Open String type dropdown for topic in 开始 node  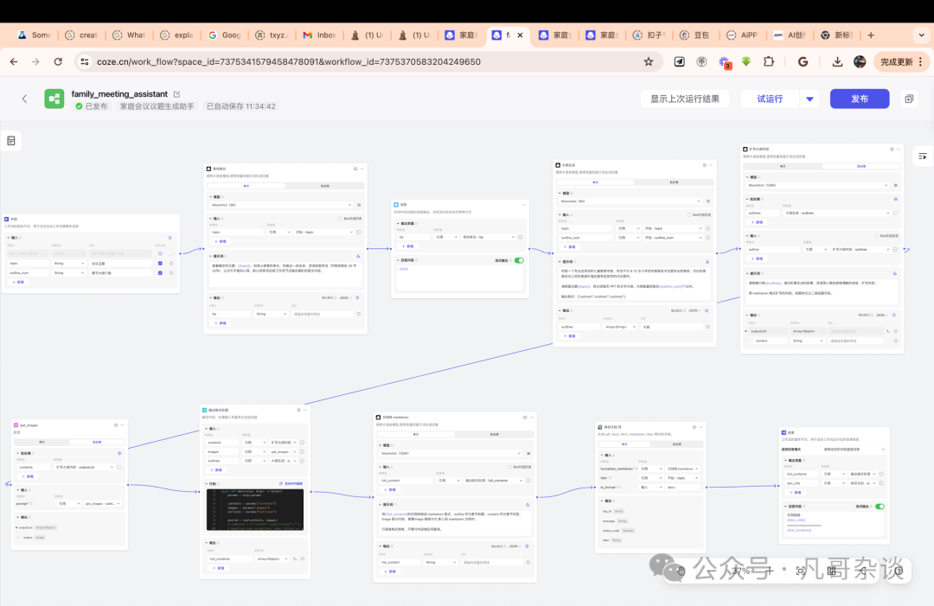coord(68,263)
